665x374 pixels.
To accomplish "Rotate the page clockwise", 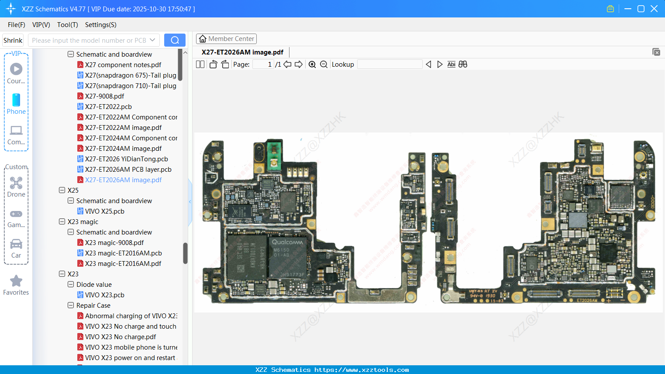I will click(x=225, y=65).
